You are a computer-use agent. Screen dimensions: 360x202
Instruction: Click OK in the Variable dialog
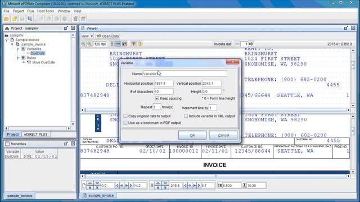(192, 135)
